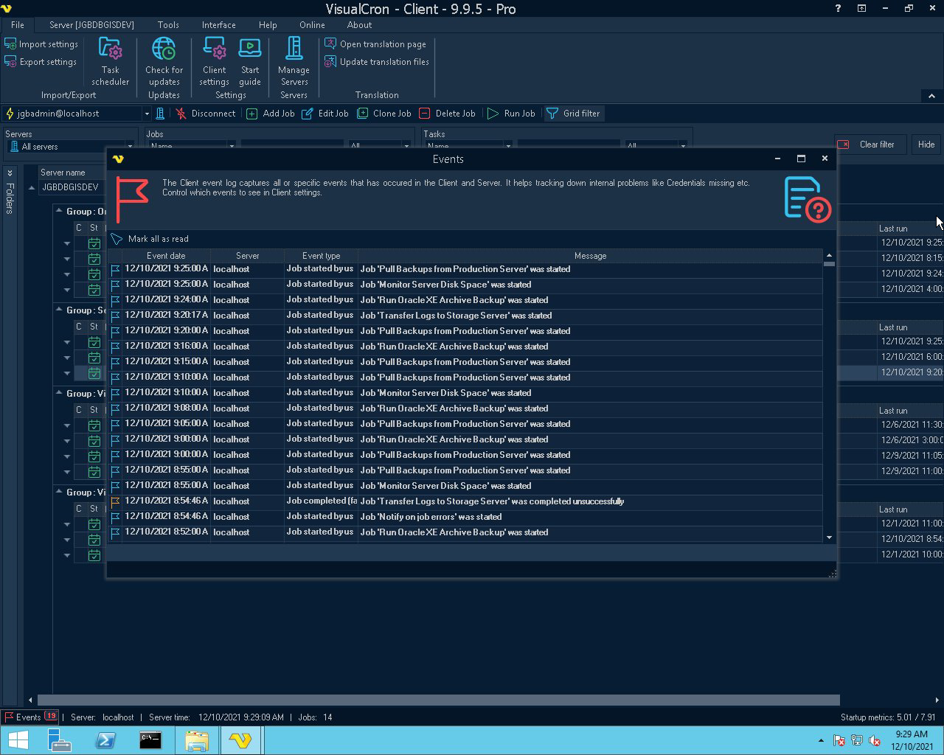Click the Events help document icon

(807, 198)
